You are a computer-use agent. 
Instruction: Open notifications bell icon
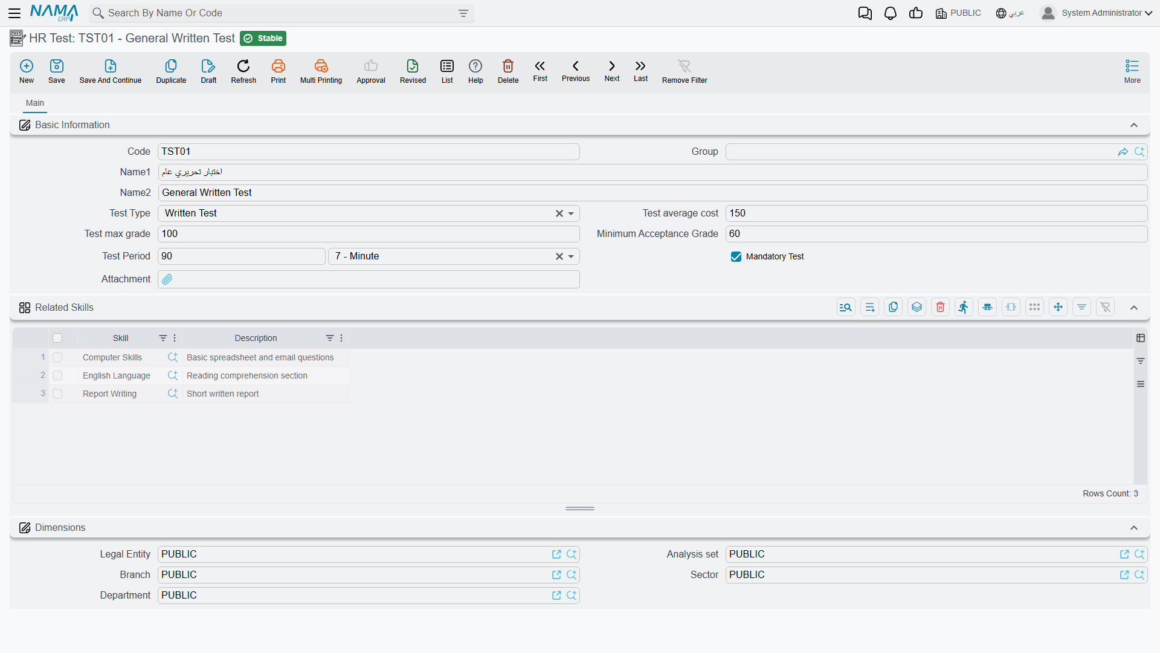click(x=891, y=13)
